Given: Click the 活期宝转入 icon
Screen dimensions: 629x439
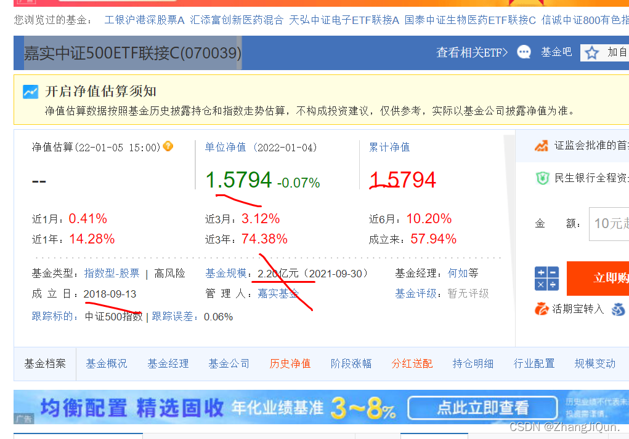Looking at the screenshot, I should coord(542,309).
